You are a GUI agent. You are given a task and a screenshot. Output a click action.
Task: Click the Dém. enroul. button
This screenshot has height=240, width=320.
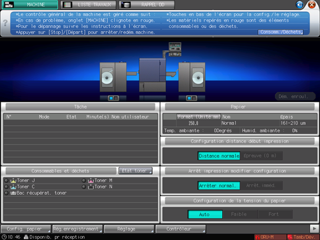pyautogui.click(x=295, y=97)
